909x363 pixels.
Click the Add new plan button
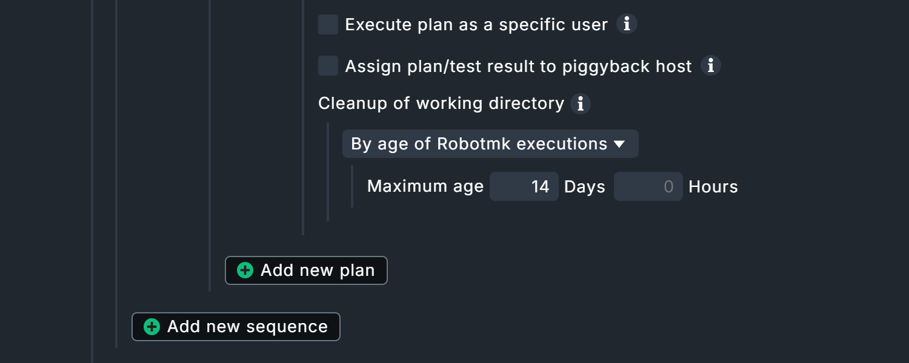(306, 270)
